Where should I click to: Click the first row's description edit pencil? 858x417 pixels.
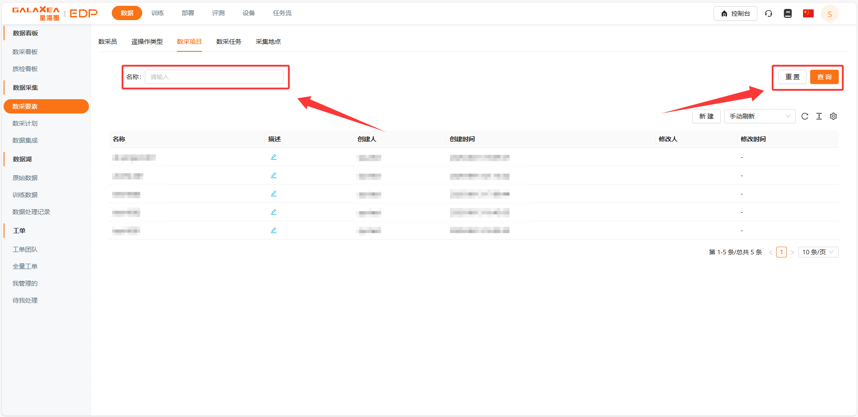pos(274,157)
